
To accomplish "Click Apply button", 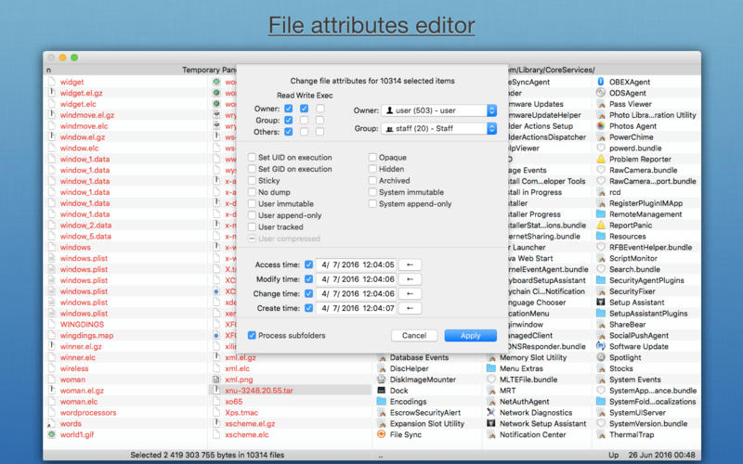I will click(471, 335).
